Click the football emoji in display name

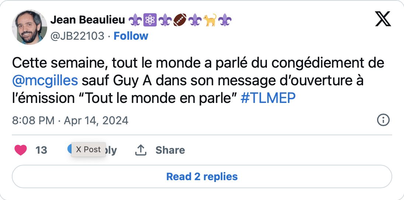tap(180, 21)
